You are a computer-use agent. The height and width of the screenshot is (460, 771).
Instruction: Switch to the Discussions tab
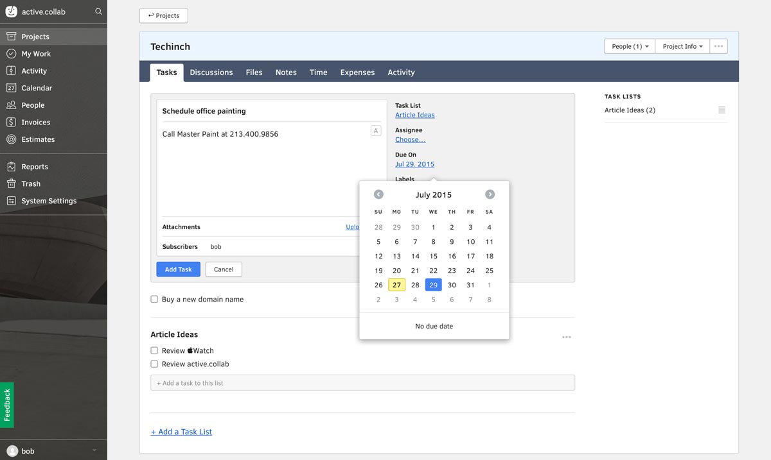(211, 72)
